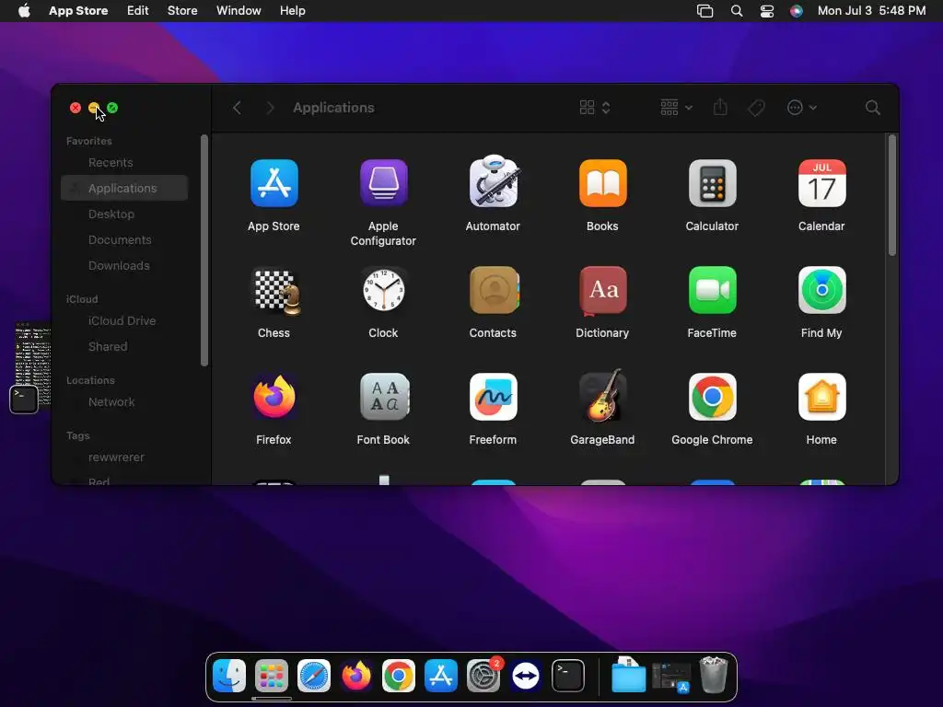
Task: Click the Edit Tags toolbar icon
Action: pos(757,108)
